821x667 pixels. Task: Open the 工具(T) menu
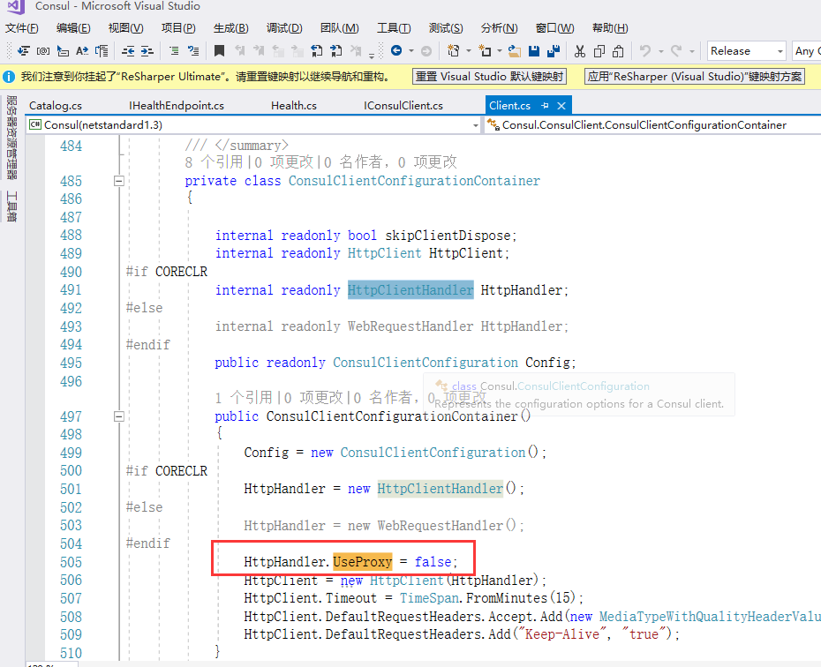click(x=394, y=28)
